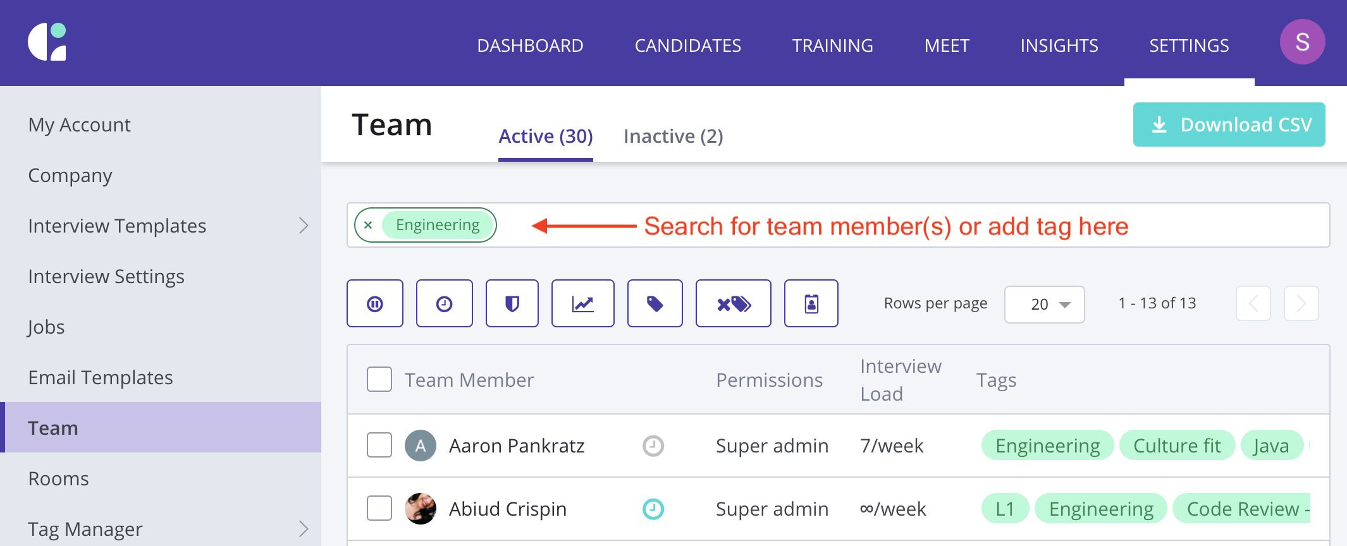Click the remove tags toolbar button
1347x546 pixels.
point(733,304)
